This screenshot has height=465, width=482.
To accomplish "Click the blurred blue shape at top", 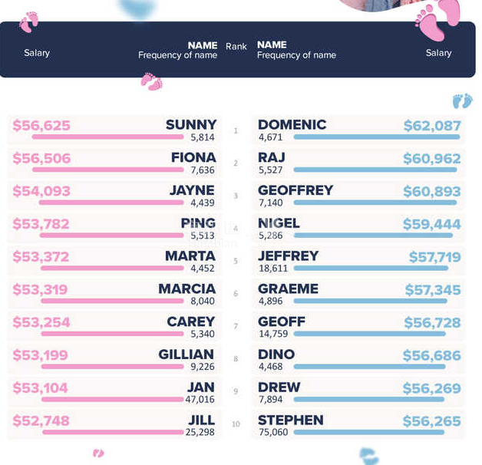I will 137,8.
